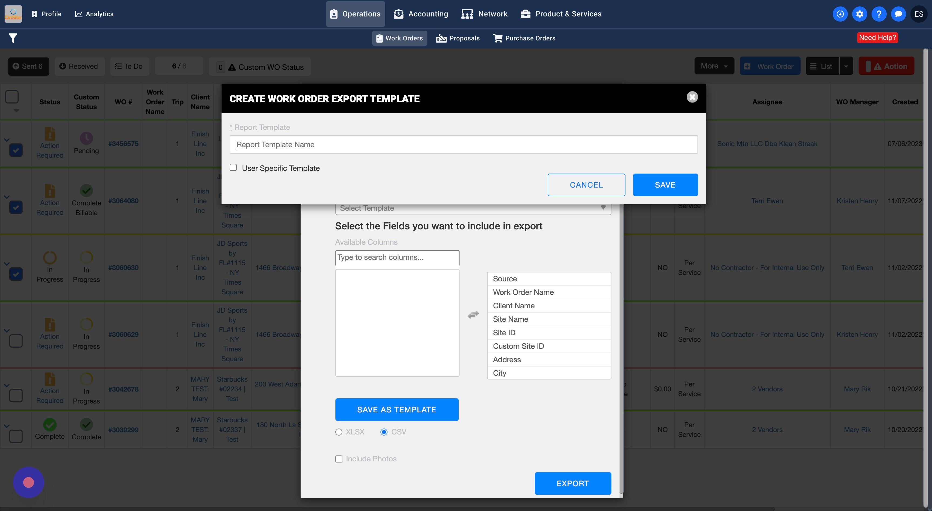The image size is (932, 511).
Task: Click the download circle icon in header
Action: (840, 14)
